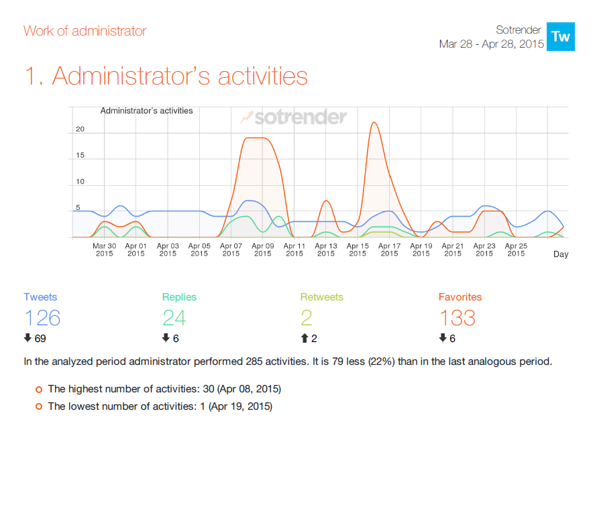Screen dimensions: 597x507
Task: Click the orange bullet for highest activities
Action: tap(39, 389)
